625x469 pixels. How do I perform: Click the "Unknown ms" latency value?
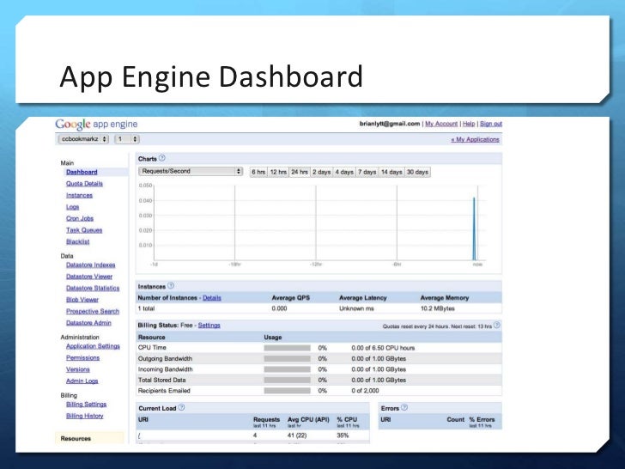coord(356,308)
